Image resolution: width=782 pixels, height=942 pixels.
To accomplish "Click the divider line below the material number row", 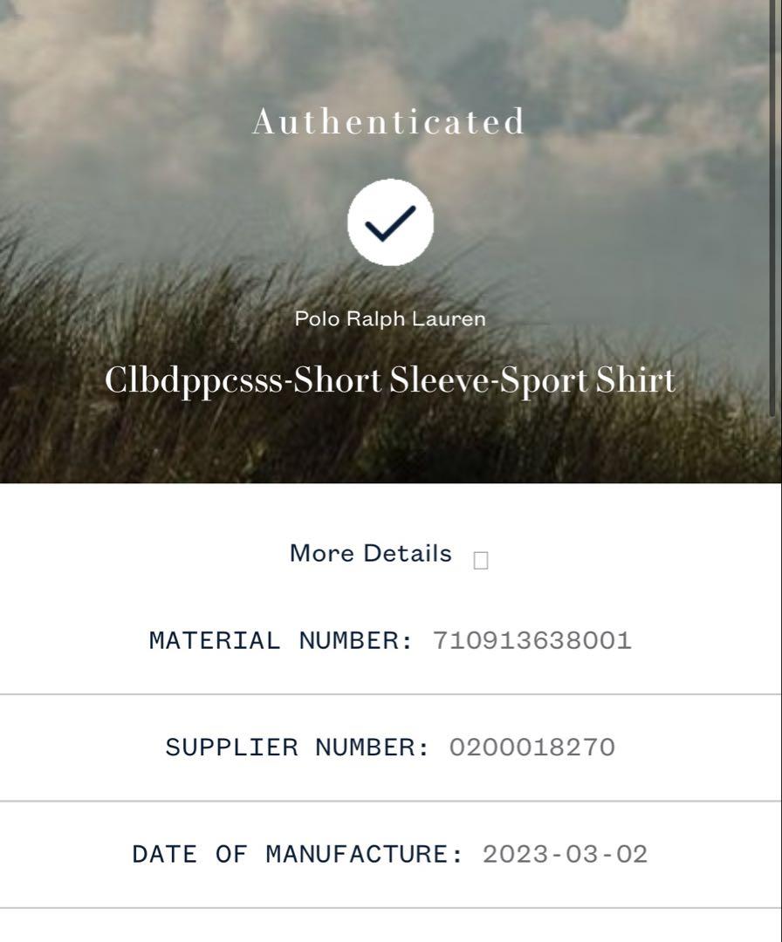I will [391, 694].
